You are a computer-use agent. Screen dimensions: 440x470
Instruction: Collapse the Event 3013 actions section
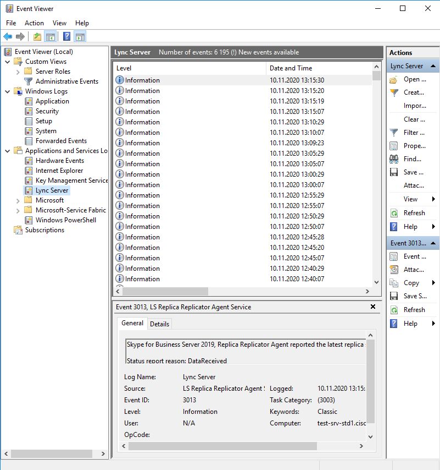[433, 243]
